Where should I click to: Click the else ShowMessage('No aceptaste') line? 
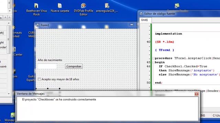tap(189, 74)
